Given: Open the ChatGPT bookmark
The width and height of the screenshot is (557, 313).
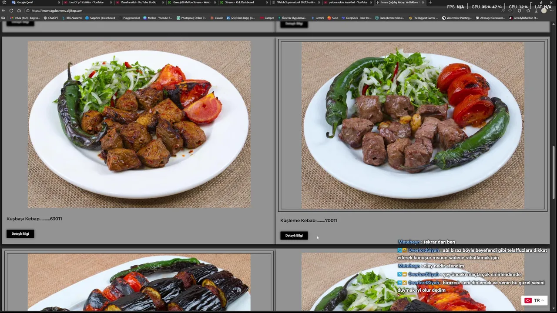Looking at the screenshot, I should point(50,18).
